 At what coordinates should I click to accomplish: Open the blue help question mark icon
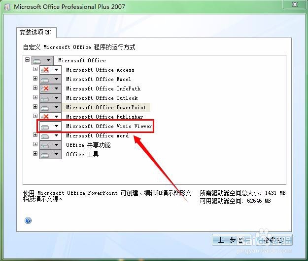(x=28, y=220)
